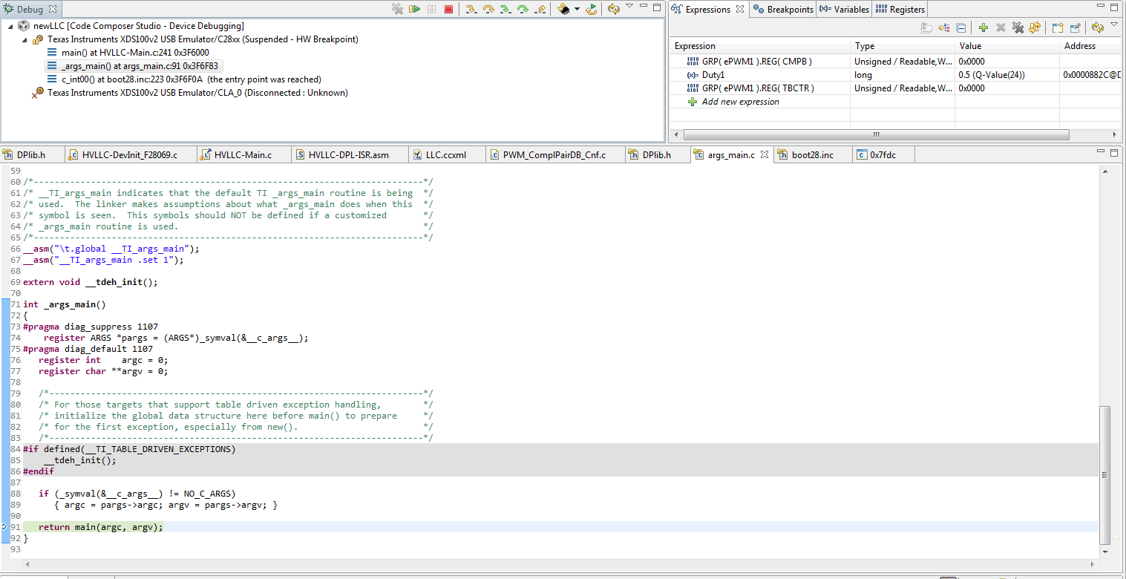Switch to the Registers tab
This screenshot has width=1126, height=579.
[x=900, y=10]
